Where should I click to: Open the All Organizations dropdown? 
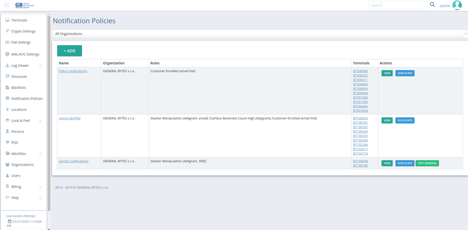[260, 34]
